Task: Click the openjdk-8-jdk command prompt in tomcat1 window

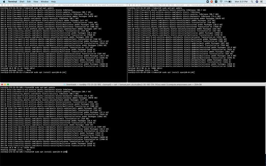Action: tap(33, 73)
